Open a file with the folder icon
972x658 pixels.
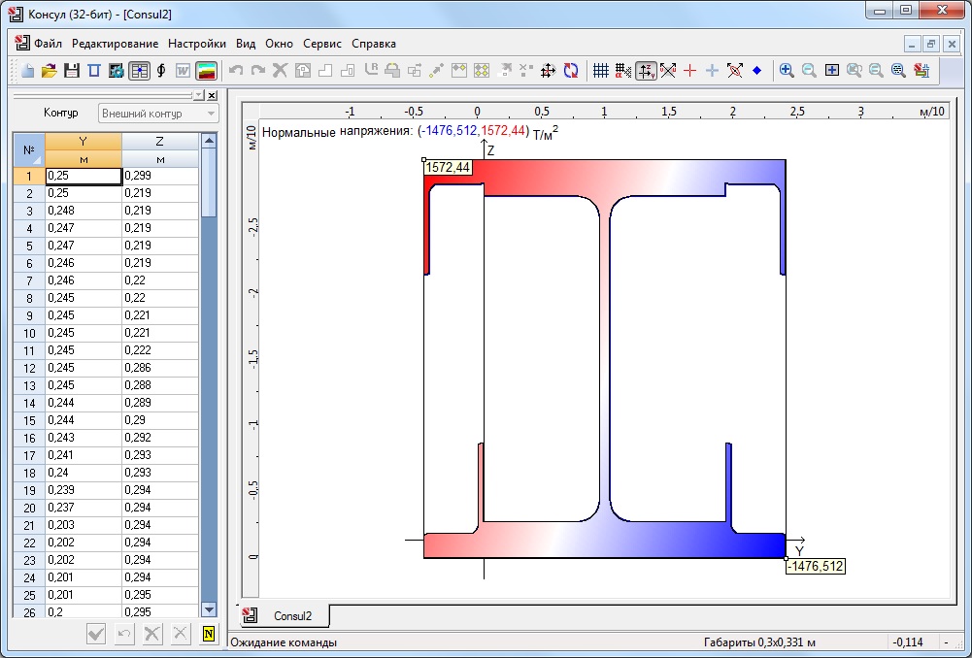point(49,70)
